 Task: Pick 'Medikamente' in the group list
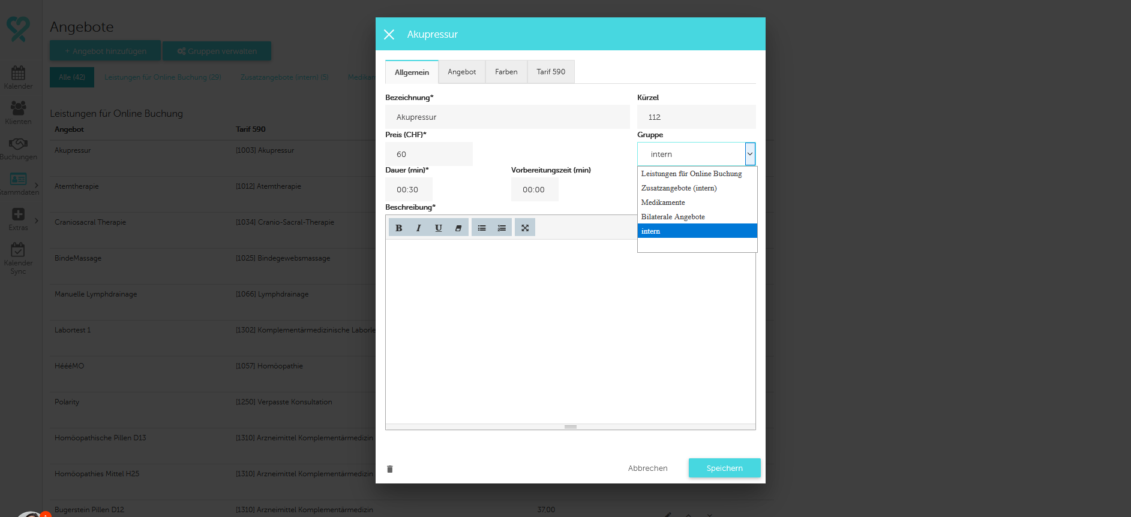tap(663, 202)
